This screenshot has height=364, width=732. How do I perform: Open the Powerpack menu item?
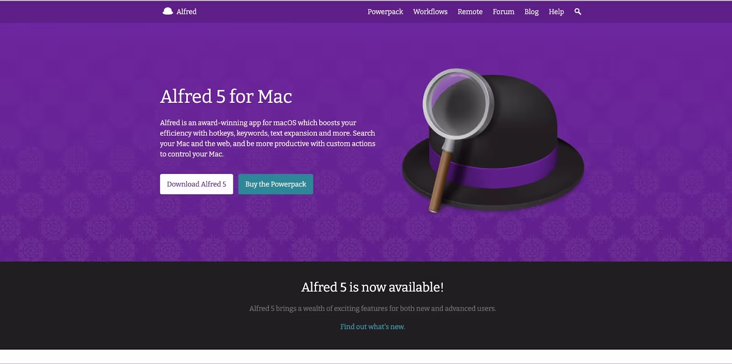pyautogui.click(x=385, y=11)
